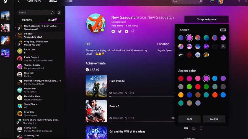The width and height of the screenshot is (248, 139).
Task: Click the Halo Infinite game title
Action: pos(117,81)
